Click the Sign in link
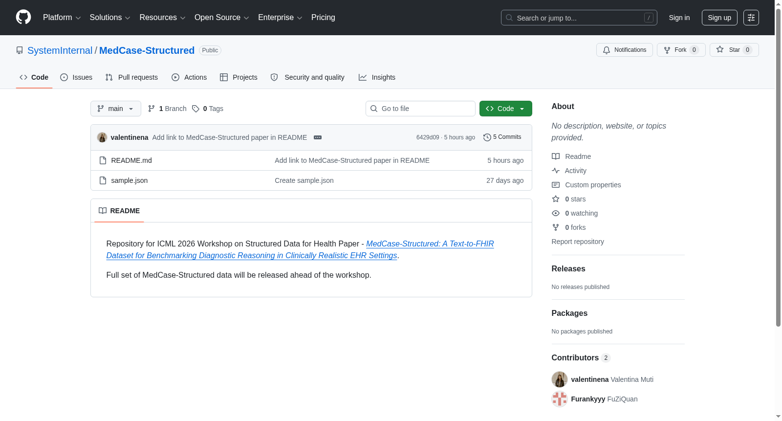Viewport: 782px width, 421px height. click(679, 18)
